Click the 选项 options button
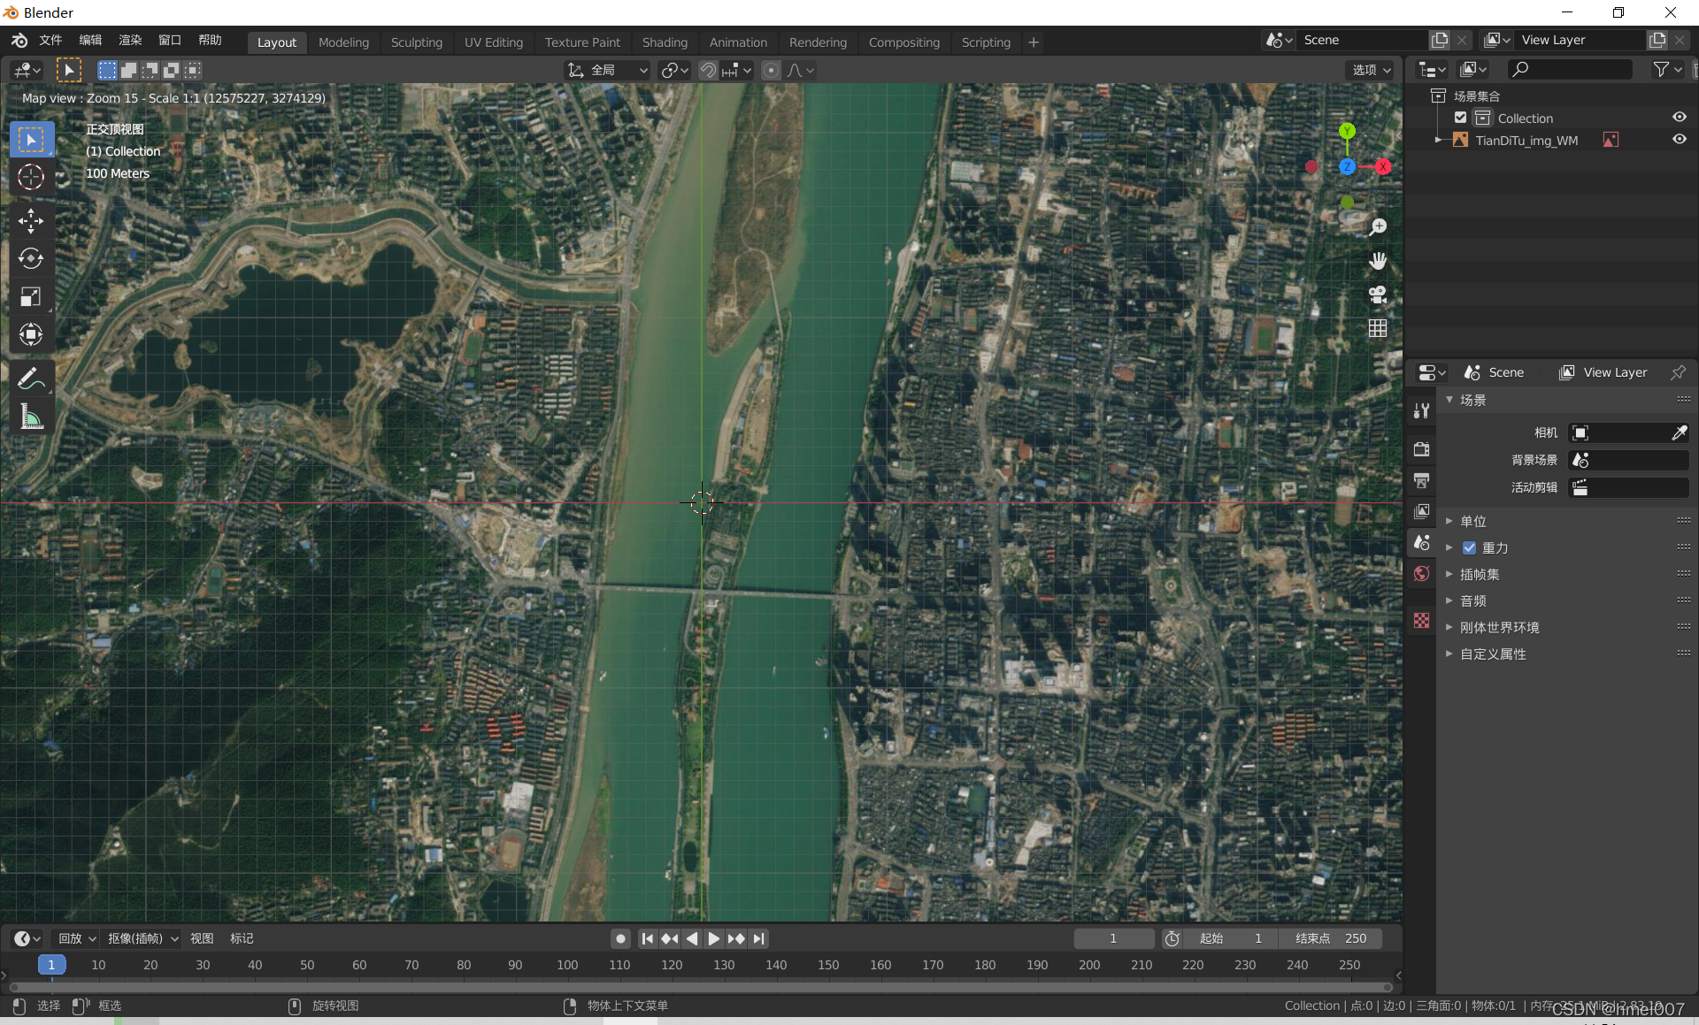Viewport: 1699px width, 1025px height. (x=1371, y=70)
